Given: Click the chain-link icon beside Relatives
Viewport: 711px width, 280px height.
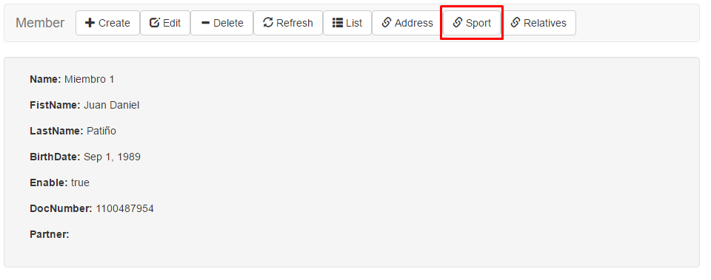Looking at the screenshot, I should [515, 23].
